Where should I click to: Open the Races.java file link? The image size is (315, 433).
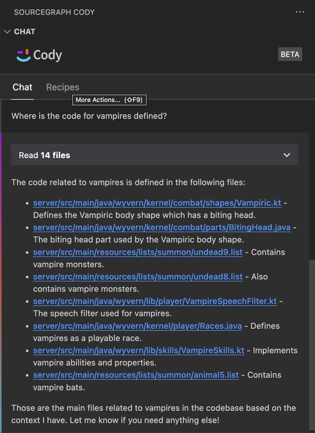pos(138,326)
